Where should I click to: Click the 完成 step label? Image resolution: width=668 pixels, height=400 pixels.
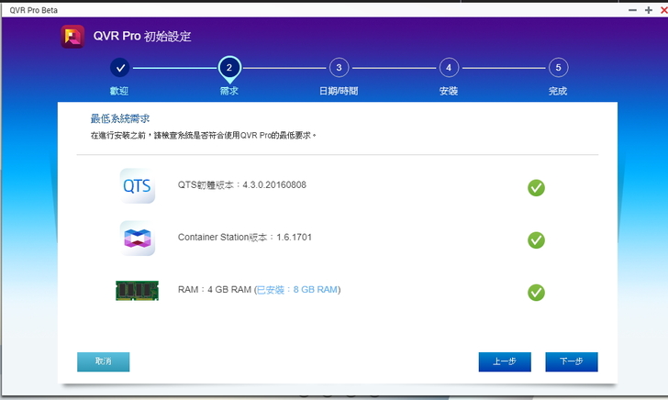pos(558,91)
